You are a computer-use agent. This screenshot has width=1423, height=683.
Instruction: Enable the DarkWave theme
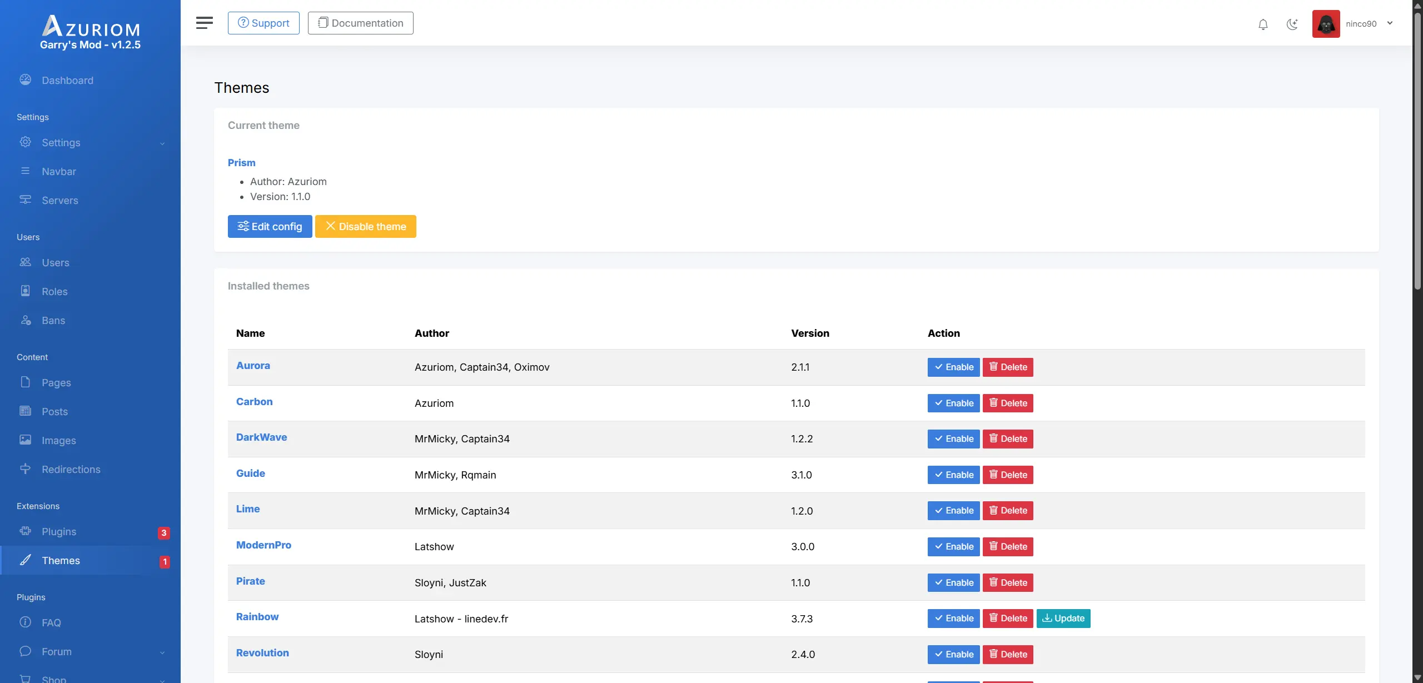point(953,438)
